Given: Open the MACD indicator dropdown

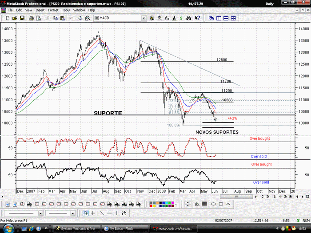Looking at the screenshot, I should 144,18.
